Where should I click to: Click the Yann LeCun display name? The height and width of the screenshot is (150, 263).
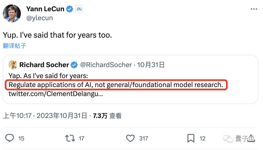(x=45, y=9)
